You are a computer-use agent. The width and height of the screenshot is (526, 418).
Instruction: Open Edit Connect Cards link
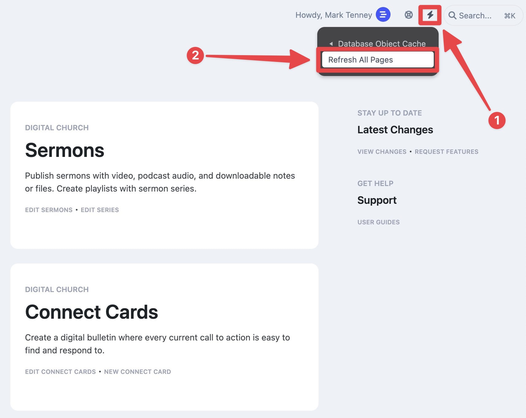point(60,372)
